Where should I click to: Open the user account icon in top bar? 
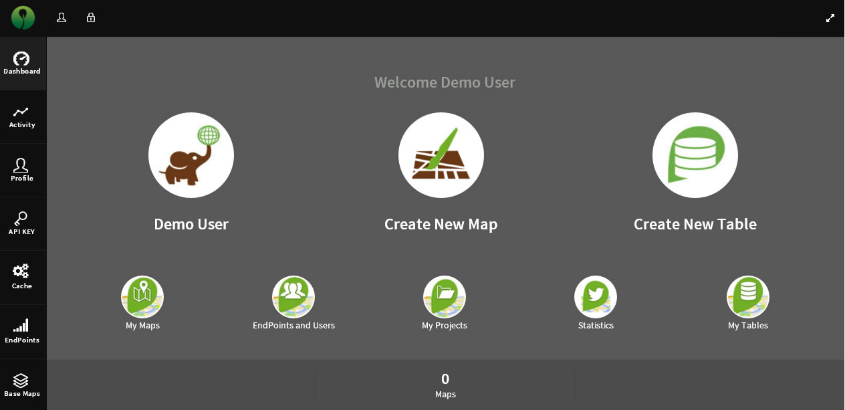click(62, 18)
